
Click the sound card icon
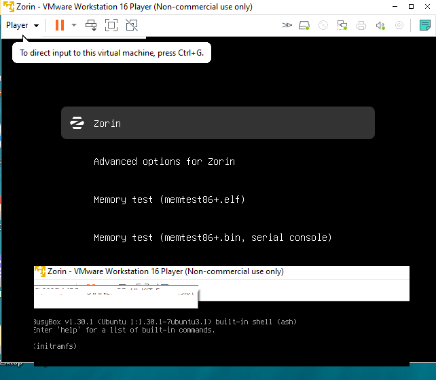pos(380,25)
